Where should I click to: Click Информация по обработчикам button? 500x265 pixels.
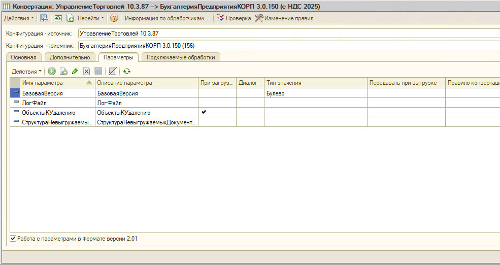[x=168, y=18]
